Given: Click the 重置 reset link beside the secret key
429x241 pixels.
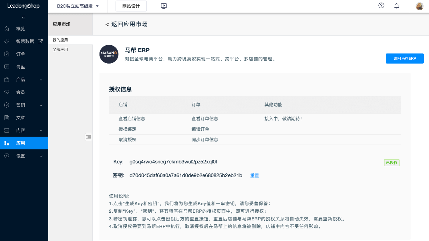Looking at the screenshot, I should 254,175.
